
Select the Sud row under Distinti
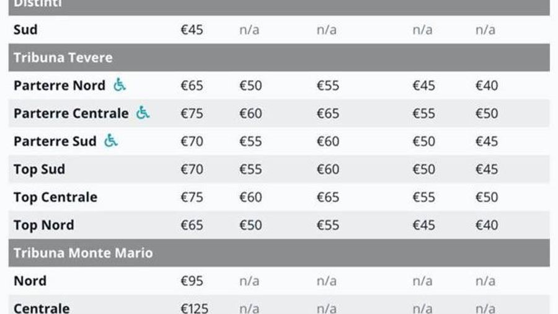[x=25, y=29]
